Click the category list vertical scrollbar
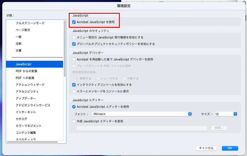The width and height of the screenshot is (247, 156). click(65, 48)
